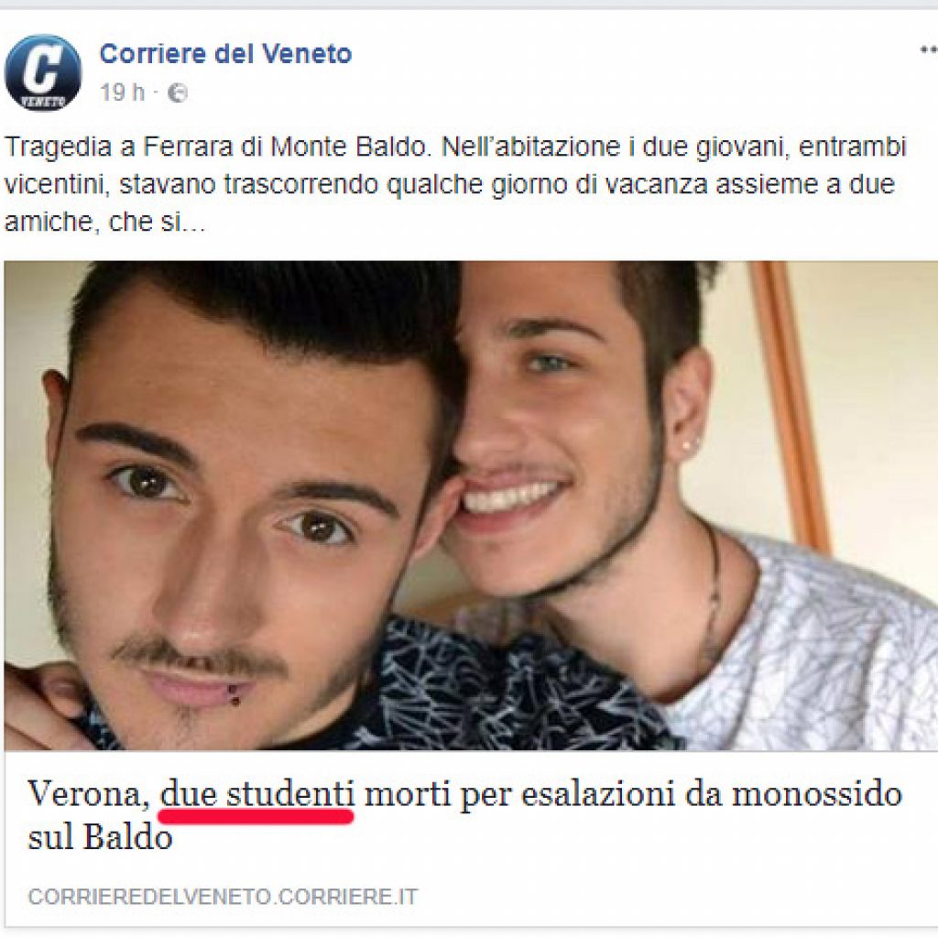The width and height of the screenshot is (938, 938).
Task: Click the red underline mark under the headline
Action: coord(256,816)
